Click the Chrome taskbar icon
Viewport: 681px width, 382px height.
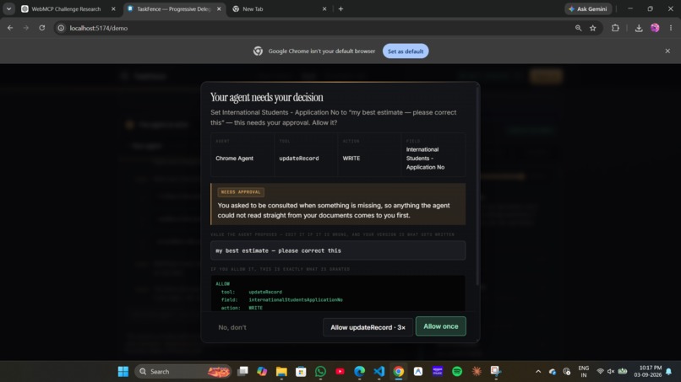coord(399,372)
